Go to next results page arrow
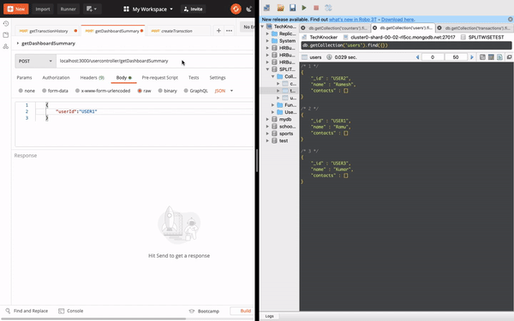Viewport: 514px width, 321px height. 472,57
